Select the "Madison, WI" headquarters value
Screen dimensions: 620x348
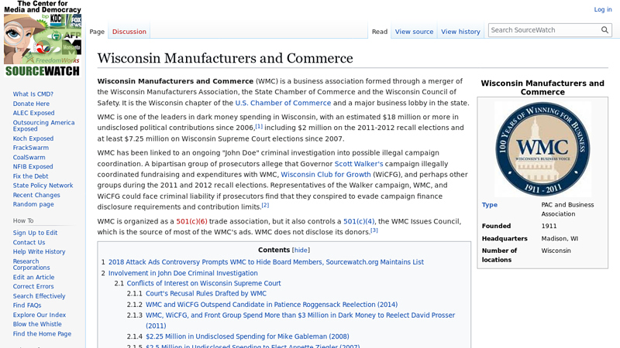[x=560, y=239]
